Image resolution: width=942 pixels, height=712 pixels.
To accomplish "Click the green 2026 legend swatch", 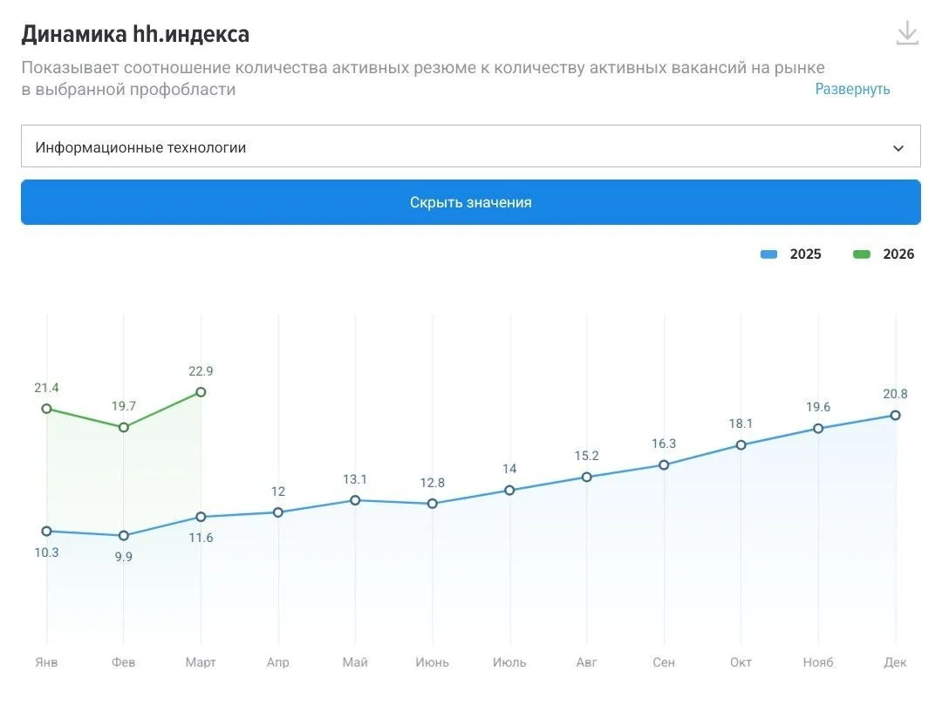I will coord(862,254).
